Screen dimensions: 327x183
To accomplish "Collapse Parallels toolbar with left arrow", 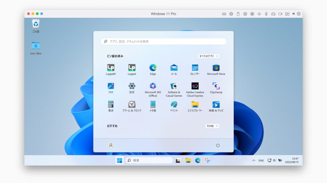I will [293, 14].
